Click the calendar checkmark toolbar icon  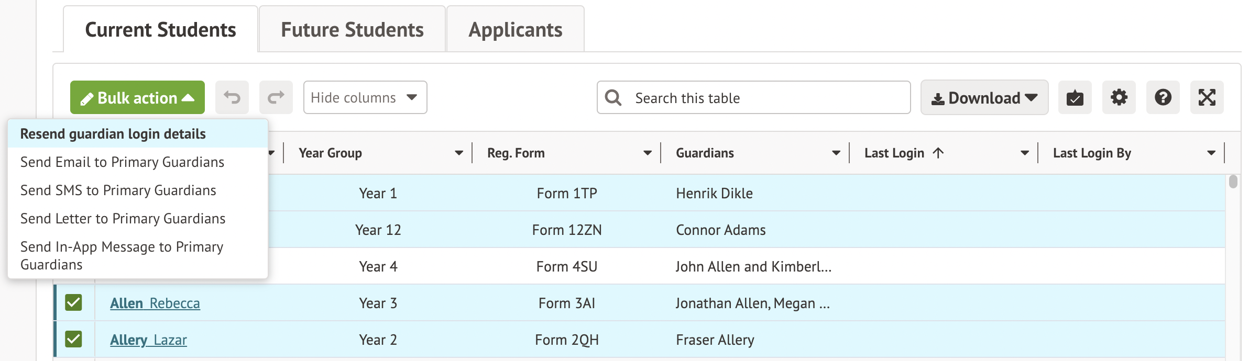[1075, 97]
